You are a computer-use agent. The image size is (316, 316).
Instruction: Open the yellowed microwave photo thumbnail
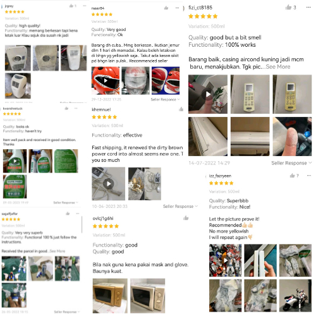(x=110, y=296)
